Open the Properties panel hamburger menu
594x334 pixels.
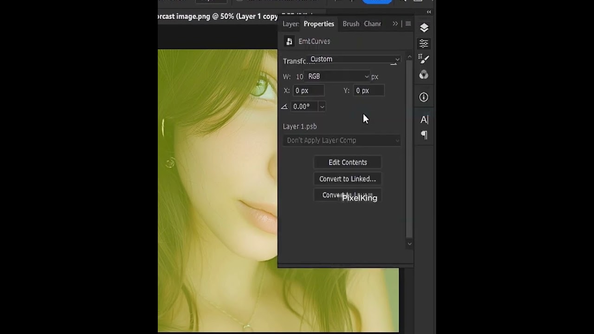click(x=408, y=24)
